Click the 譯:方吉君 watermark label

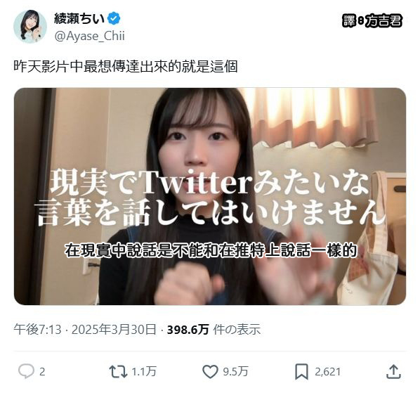(372, 20)
